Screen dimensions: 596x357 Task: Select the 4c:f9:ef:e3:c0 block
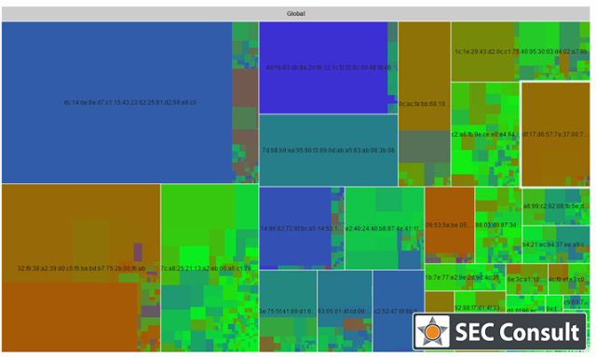569,279
